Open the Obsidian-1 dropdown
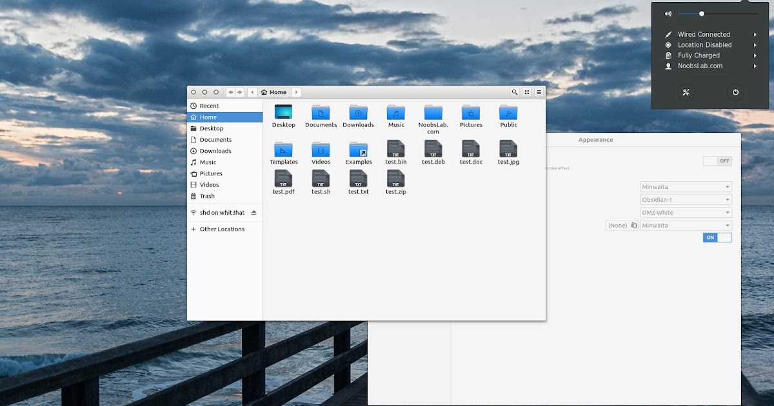 tap(686, 199)
